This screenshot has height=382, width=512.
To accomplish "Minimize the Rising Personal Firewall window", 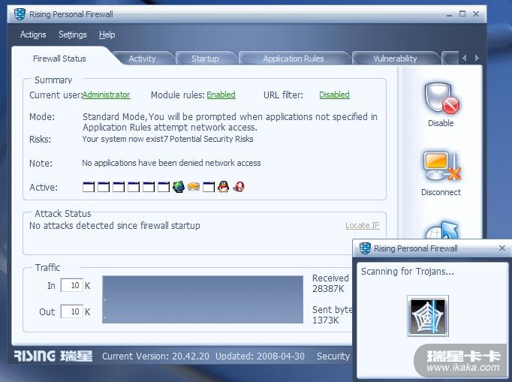I will click(450, 14).
